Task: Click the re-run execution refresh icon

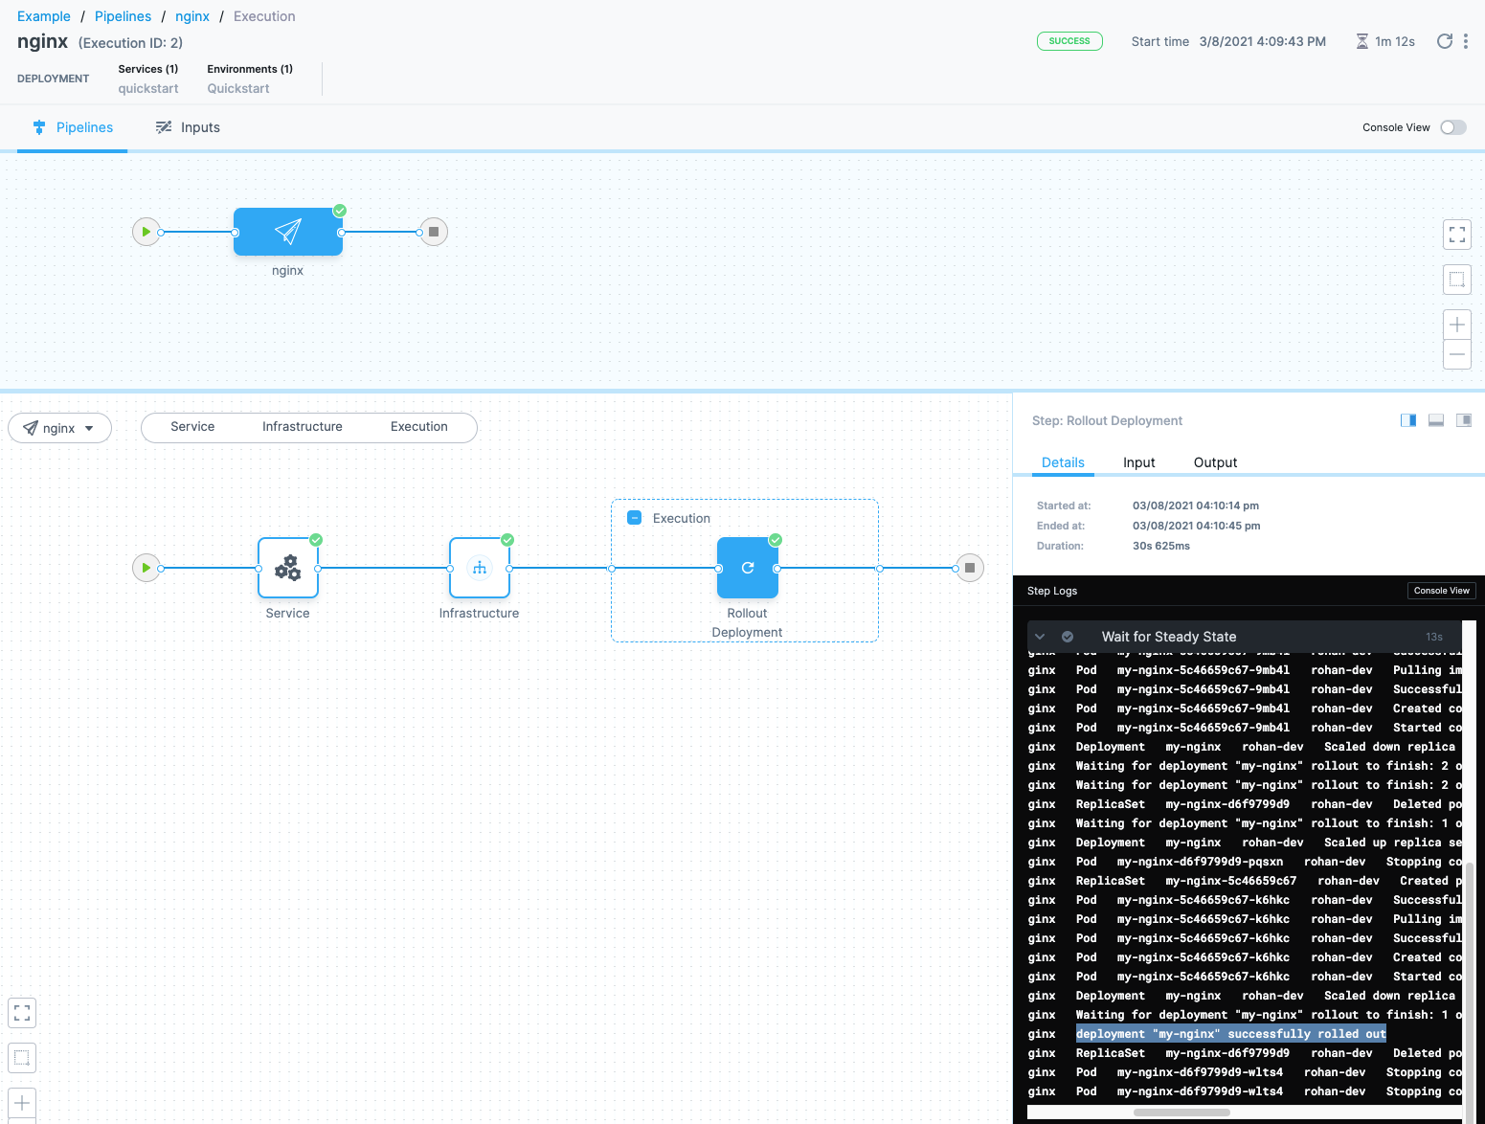Action: (1444, 41)
